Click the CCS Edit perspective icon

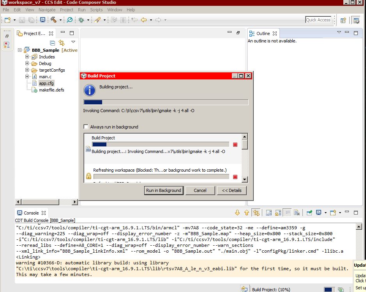356,21
